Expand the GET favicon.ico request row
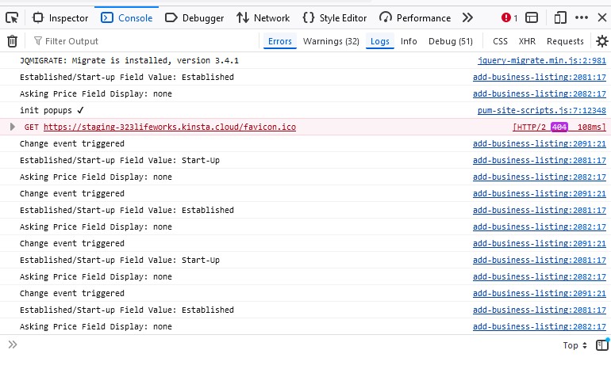 coord(13,127)
